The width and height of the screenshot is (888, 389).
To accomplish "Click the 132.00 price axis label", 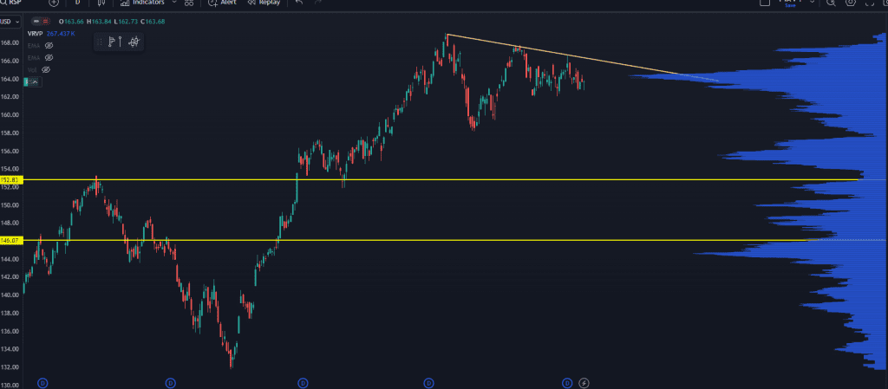I will click(x=10, y=367).
